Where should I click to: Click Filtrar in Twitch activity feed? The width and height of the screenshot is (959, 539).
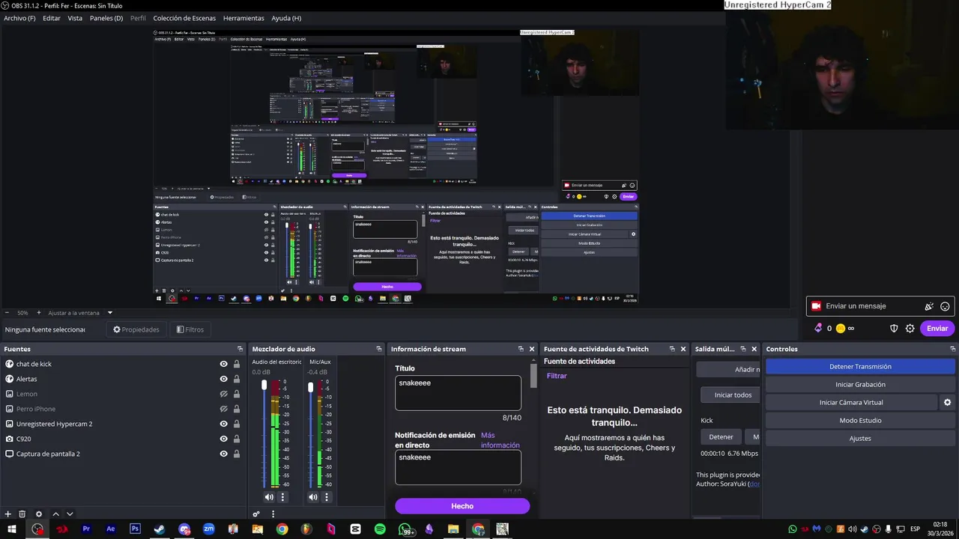557,376
